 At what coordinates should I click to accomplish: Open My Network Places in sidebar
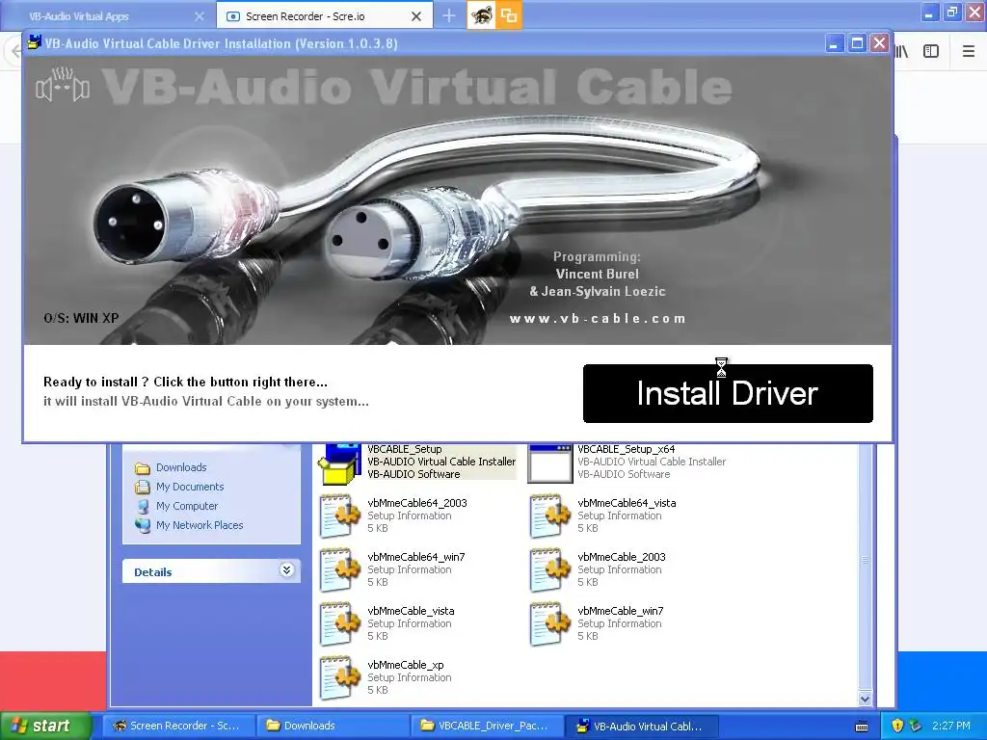[x=200, y=525]
